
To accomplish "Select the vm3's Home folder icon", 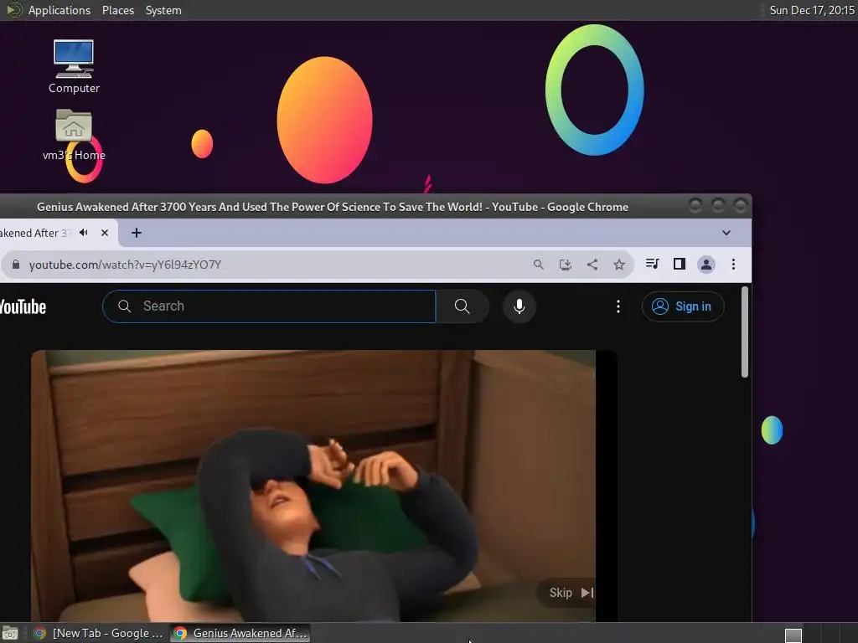I will click(74, 135).
